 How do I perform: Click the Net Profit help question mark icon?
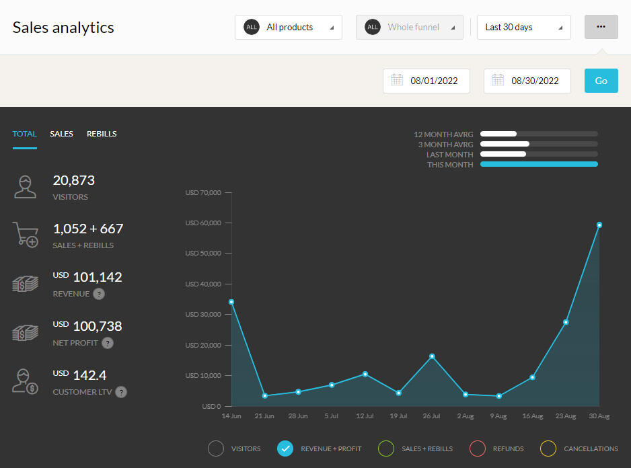(108, 343)
